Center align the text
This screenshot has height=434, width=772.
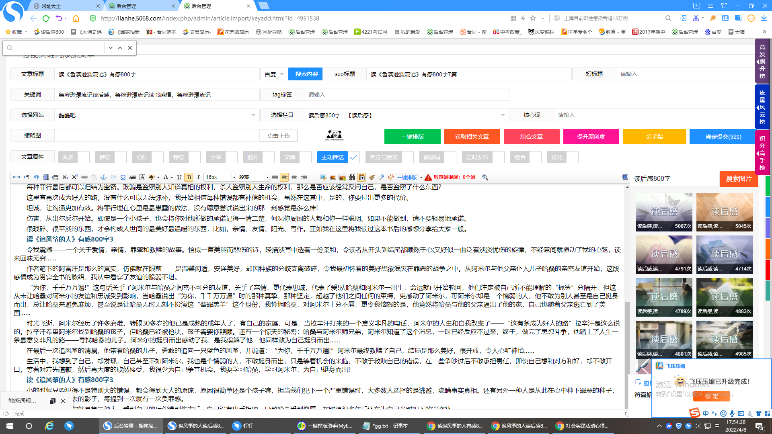pos(294,177)
